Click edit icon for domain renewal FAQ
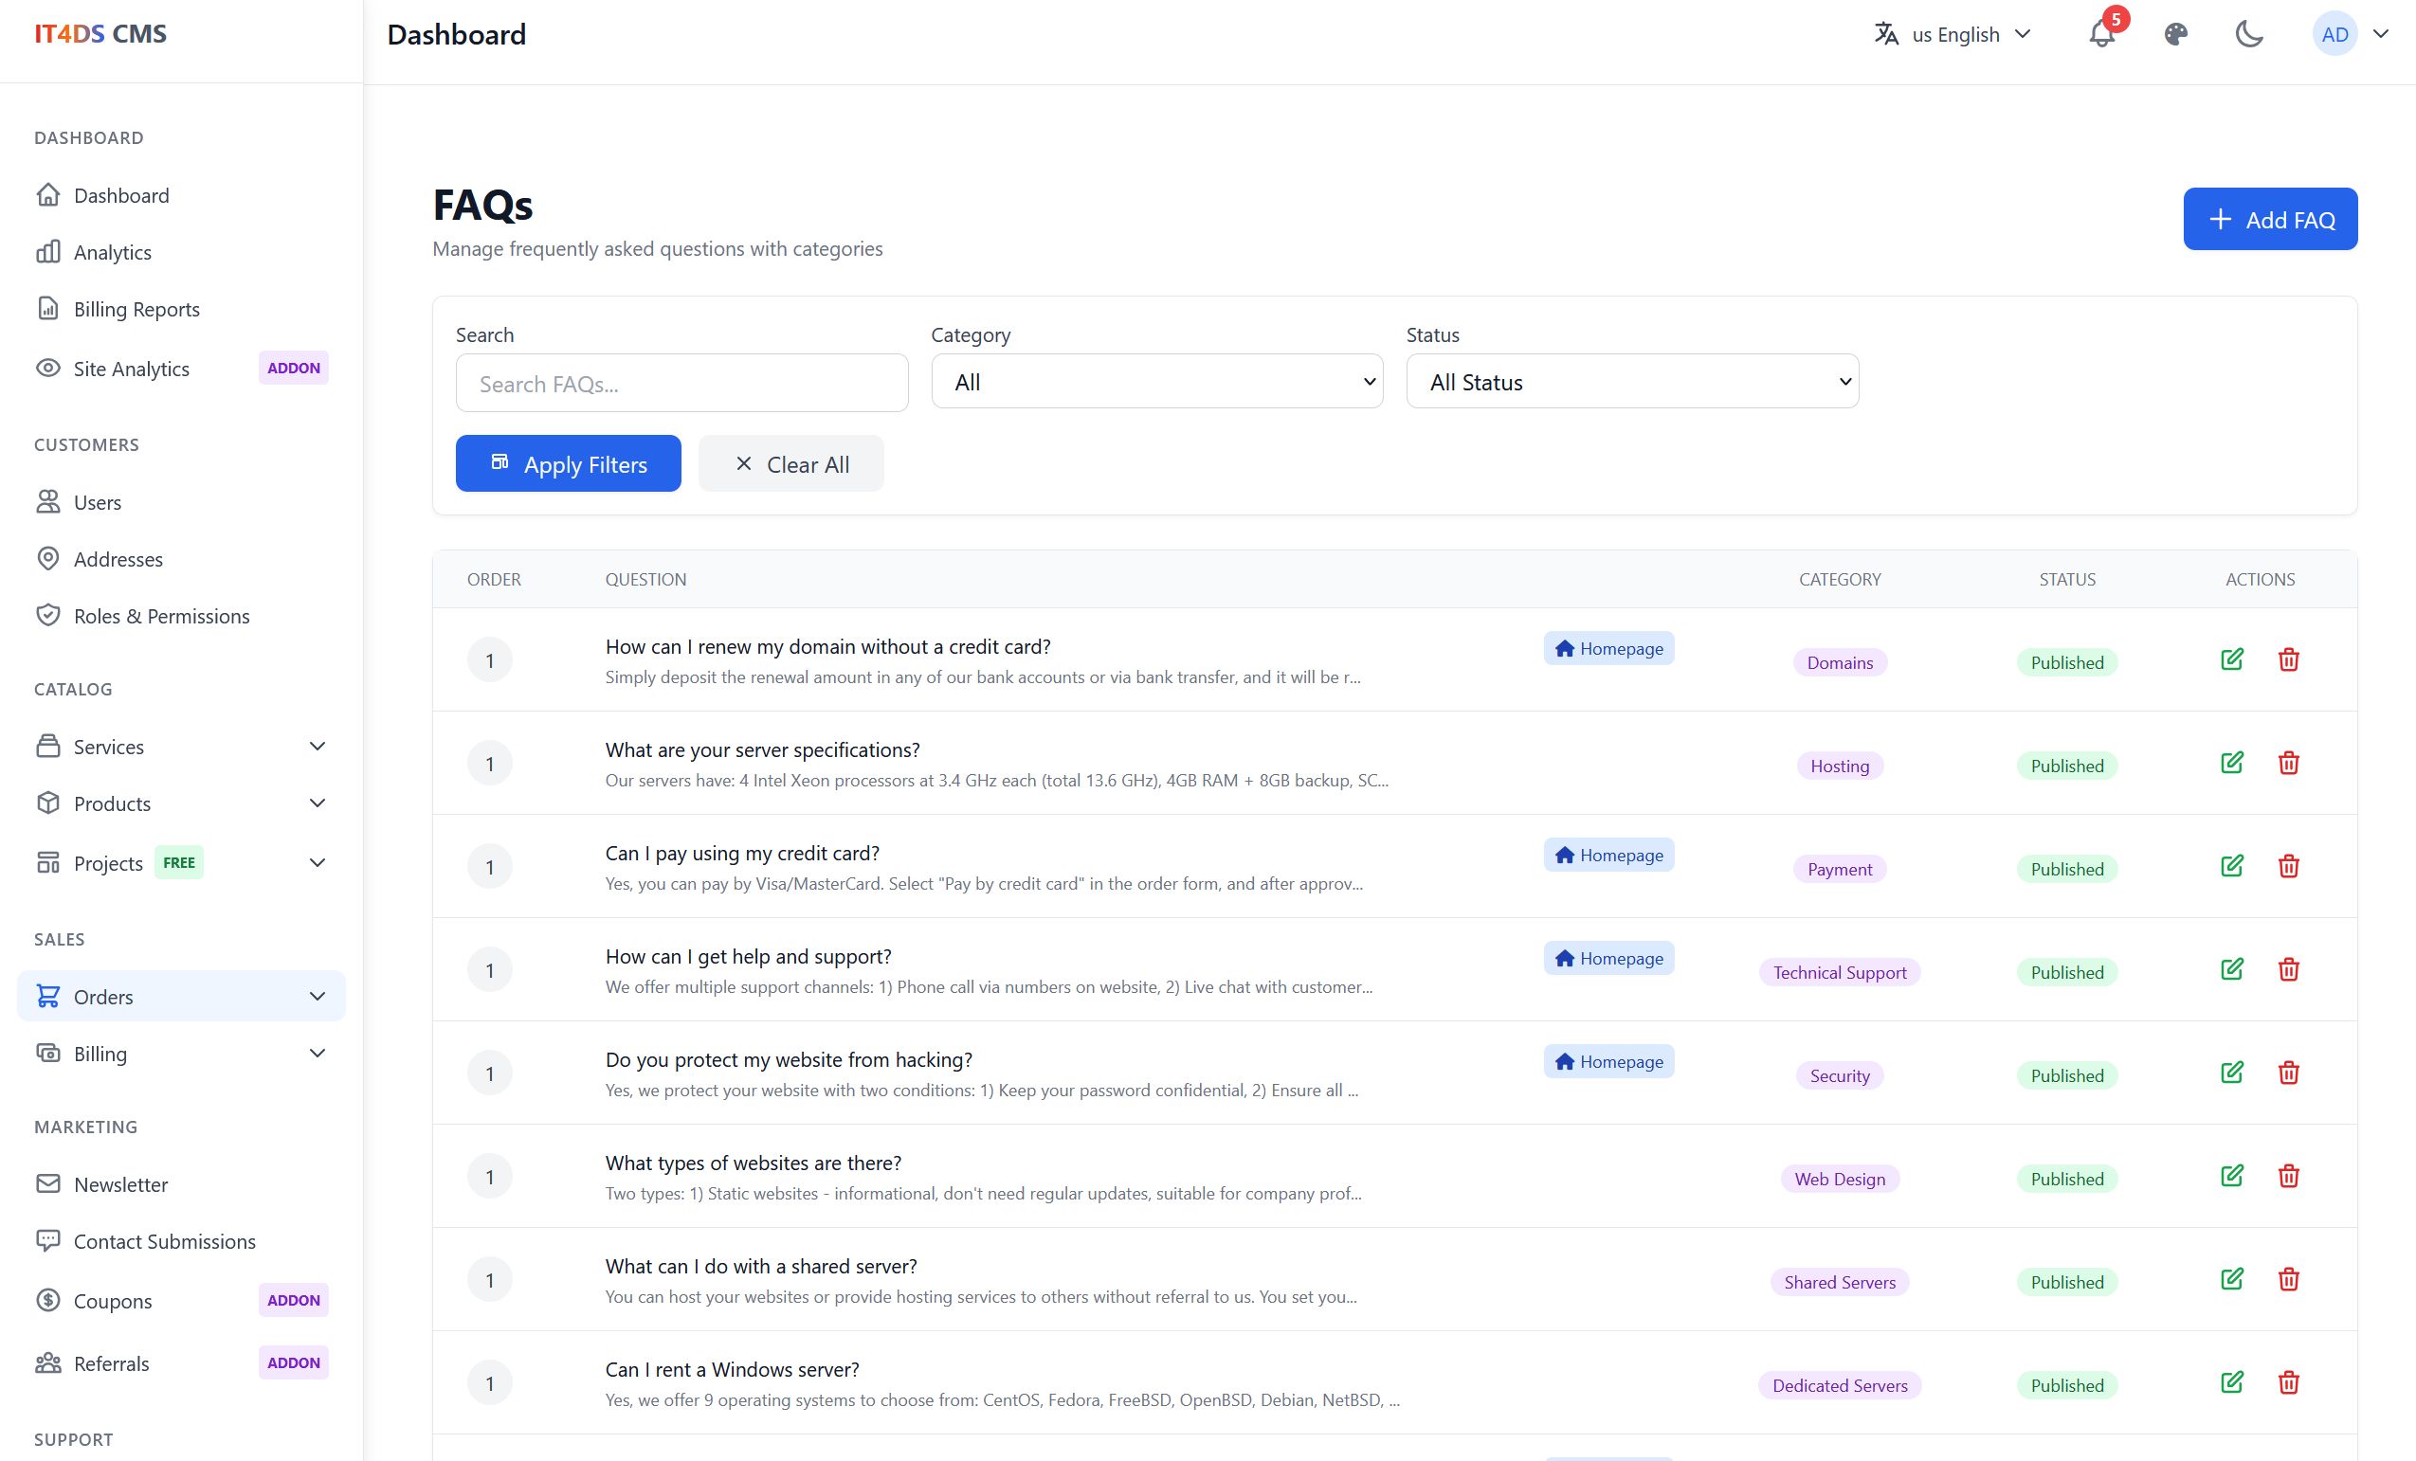 [2232, 659]
